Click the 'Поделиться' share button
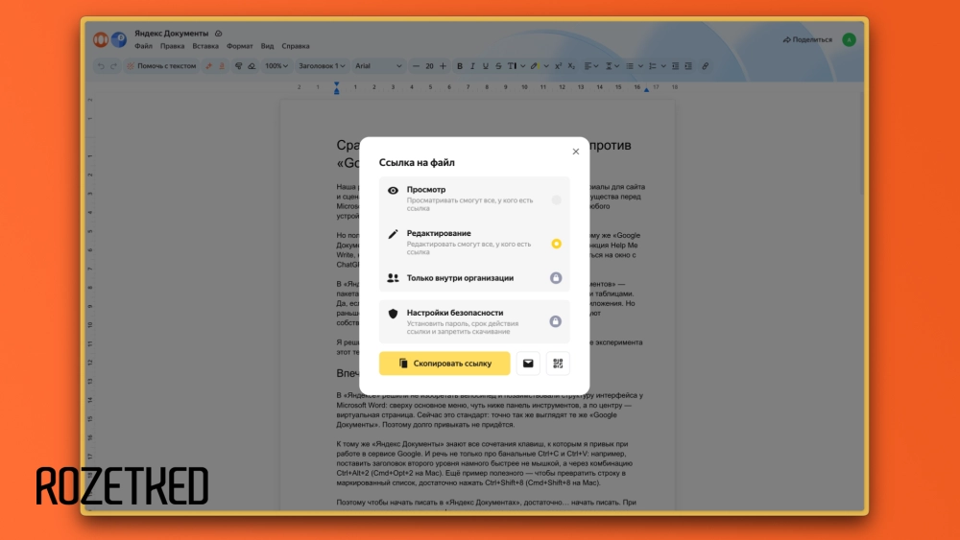960x540 pixels. click(807, 39)
